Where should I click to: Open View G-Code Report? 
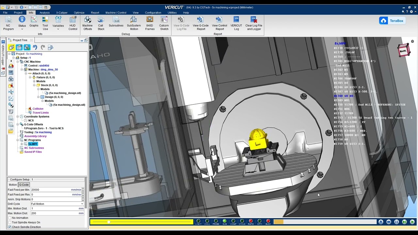[201, 23]
